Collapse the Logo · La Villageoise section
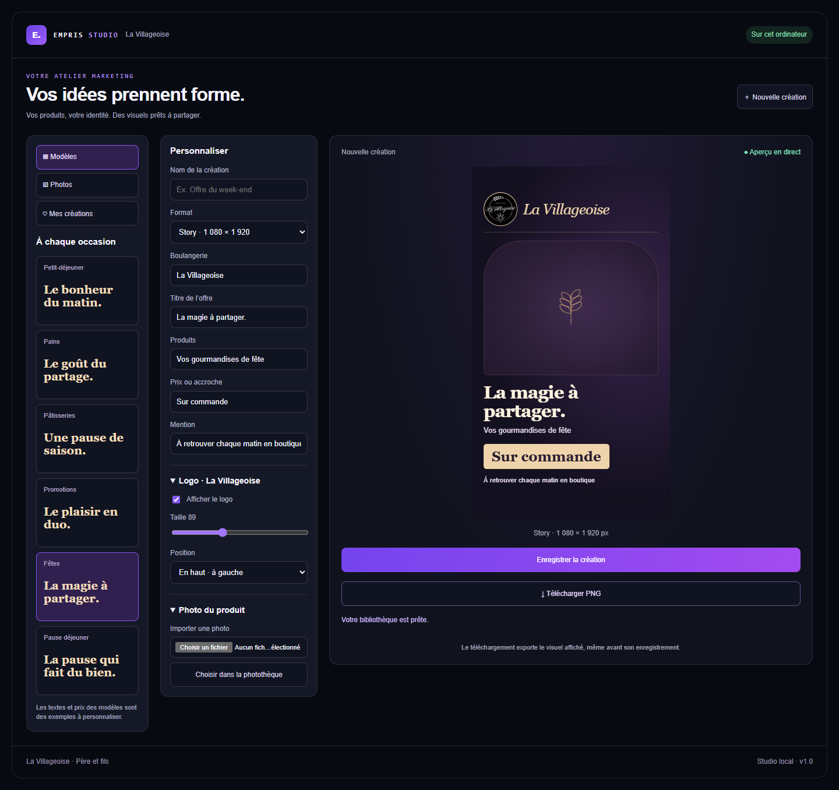This screenshot has width=839, height=790. point(215,481)
